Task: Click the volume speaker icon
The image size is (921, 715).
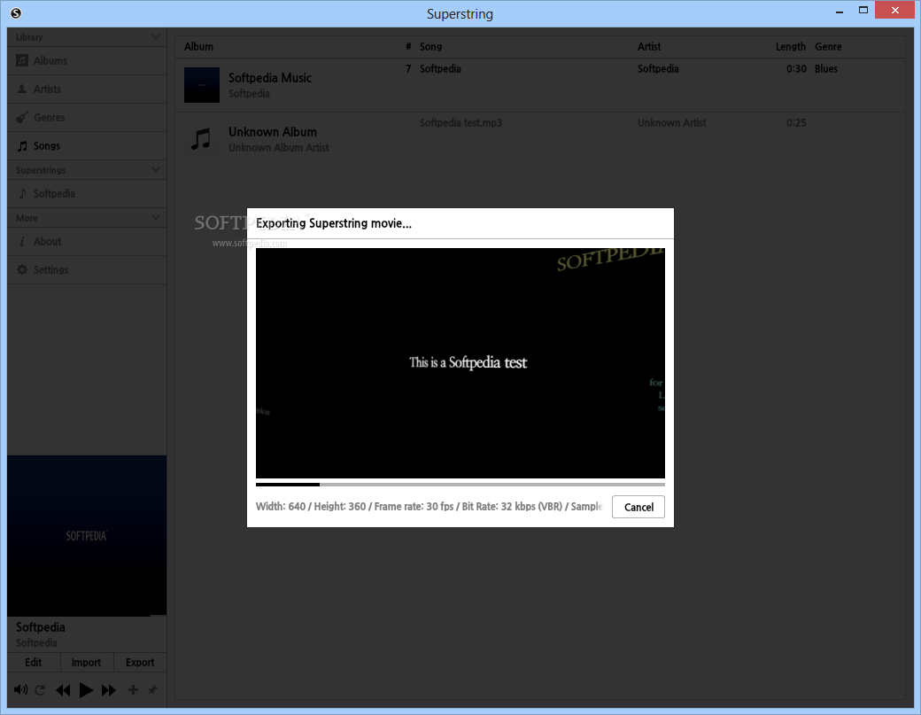Action: (20, 689)
